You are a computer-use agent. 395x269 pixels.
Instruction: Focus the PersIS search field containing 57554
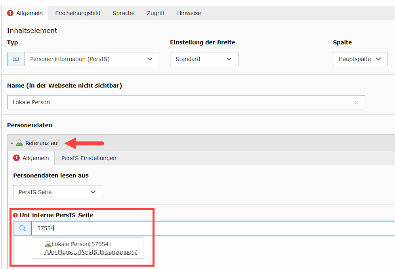coord(198,228)
